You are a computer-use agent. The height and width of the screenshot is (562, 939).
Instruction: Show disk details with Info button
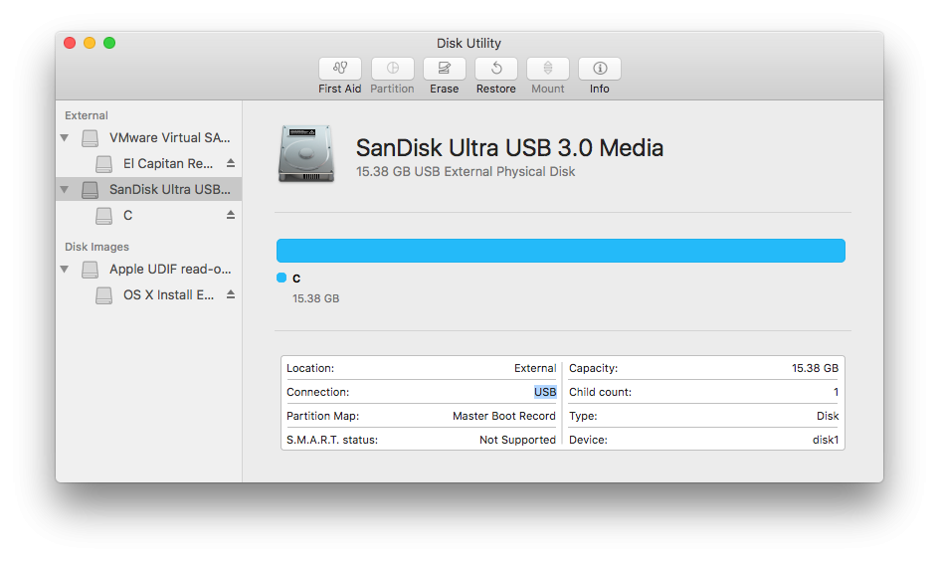coord(599,69)
